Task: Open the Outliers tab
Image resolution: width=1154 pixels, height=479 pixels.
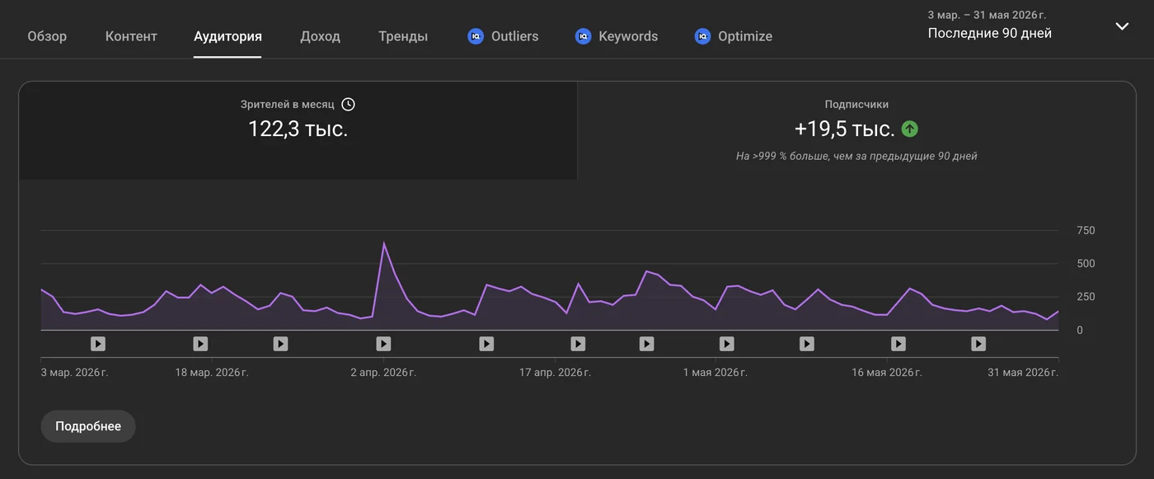Action: [x=503, y=36]
